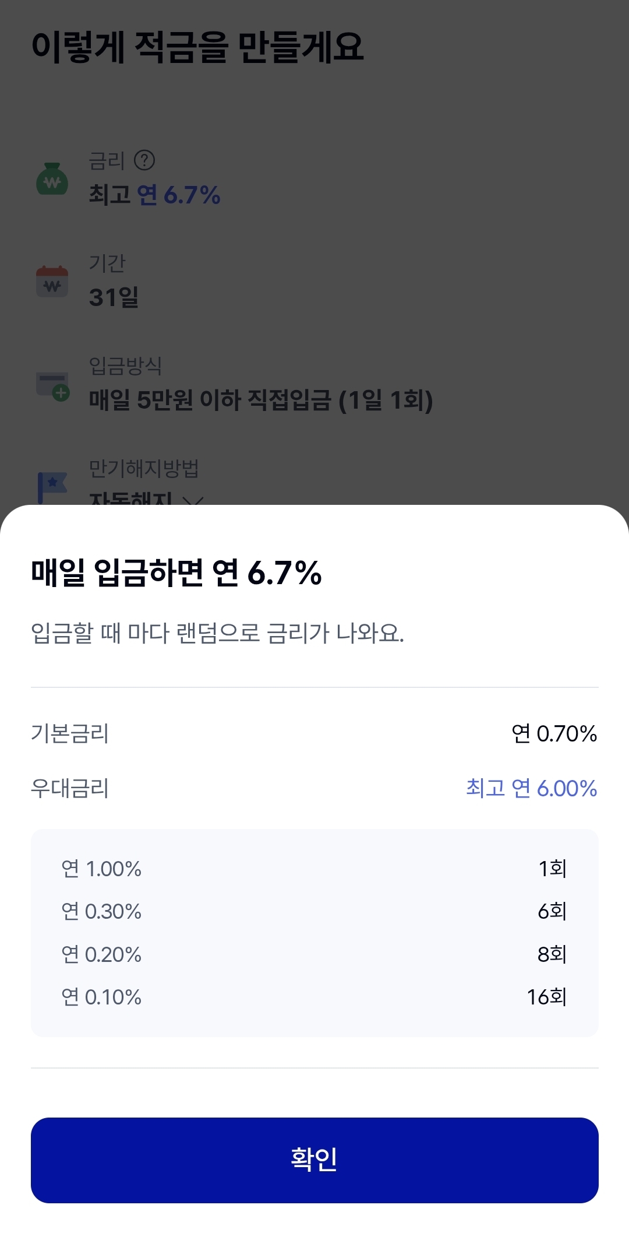Screen dimensions: 629x1240
Task: Click the 최고 연 6.7% interest rate value
Action: point(154,195)
